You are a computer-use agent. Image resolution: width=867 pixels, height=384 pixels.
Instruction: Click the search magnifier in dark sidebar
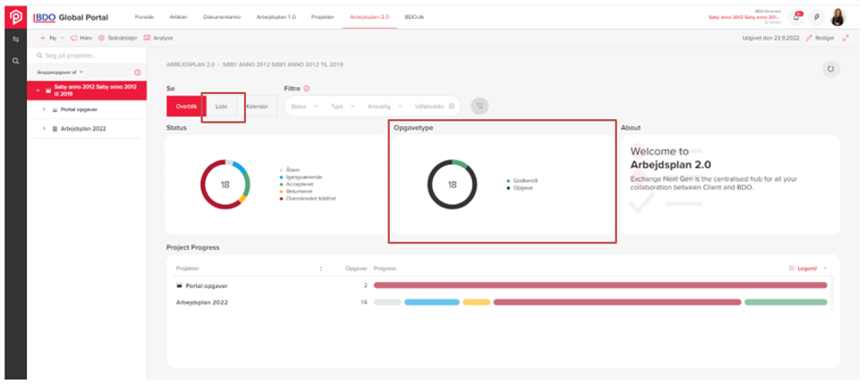tap(15, 61)
